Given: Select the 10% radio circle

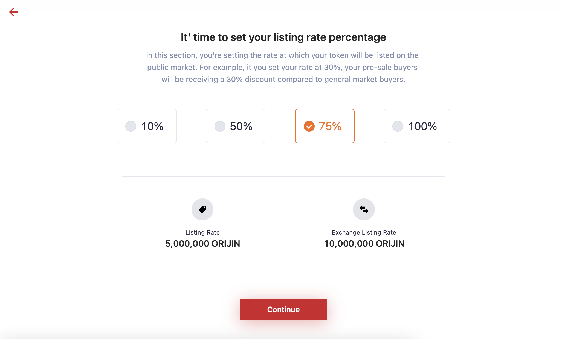Looking at the screenshot, I should click(x=131, y=126).
